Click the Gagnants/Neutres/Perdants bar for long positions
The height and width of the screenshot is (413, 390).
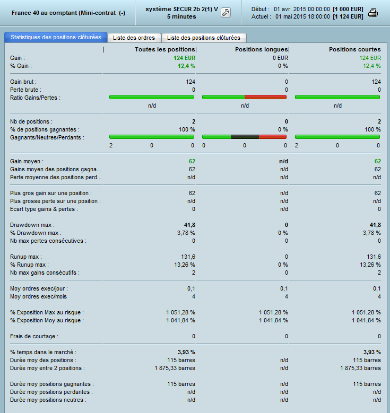pyautogui.click(x=245, y=137)
